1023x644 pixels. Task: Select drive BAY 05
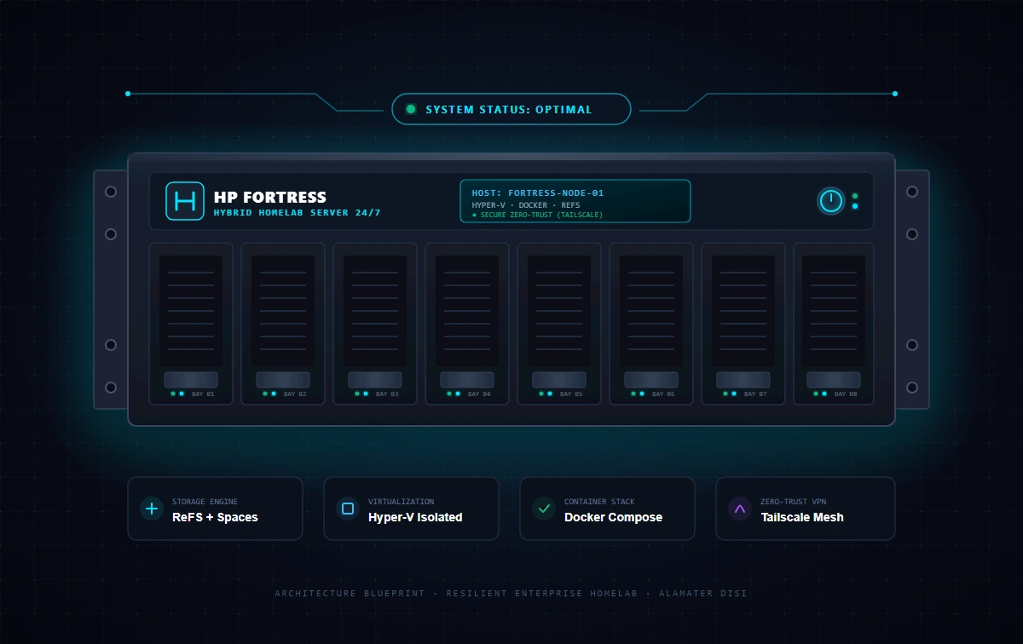559,324
